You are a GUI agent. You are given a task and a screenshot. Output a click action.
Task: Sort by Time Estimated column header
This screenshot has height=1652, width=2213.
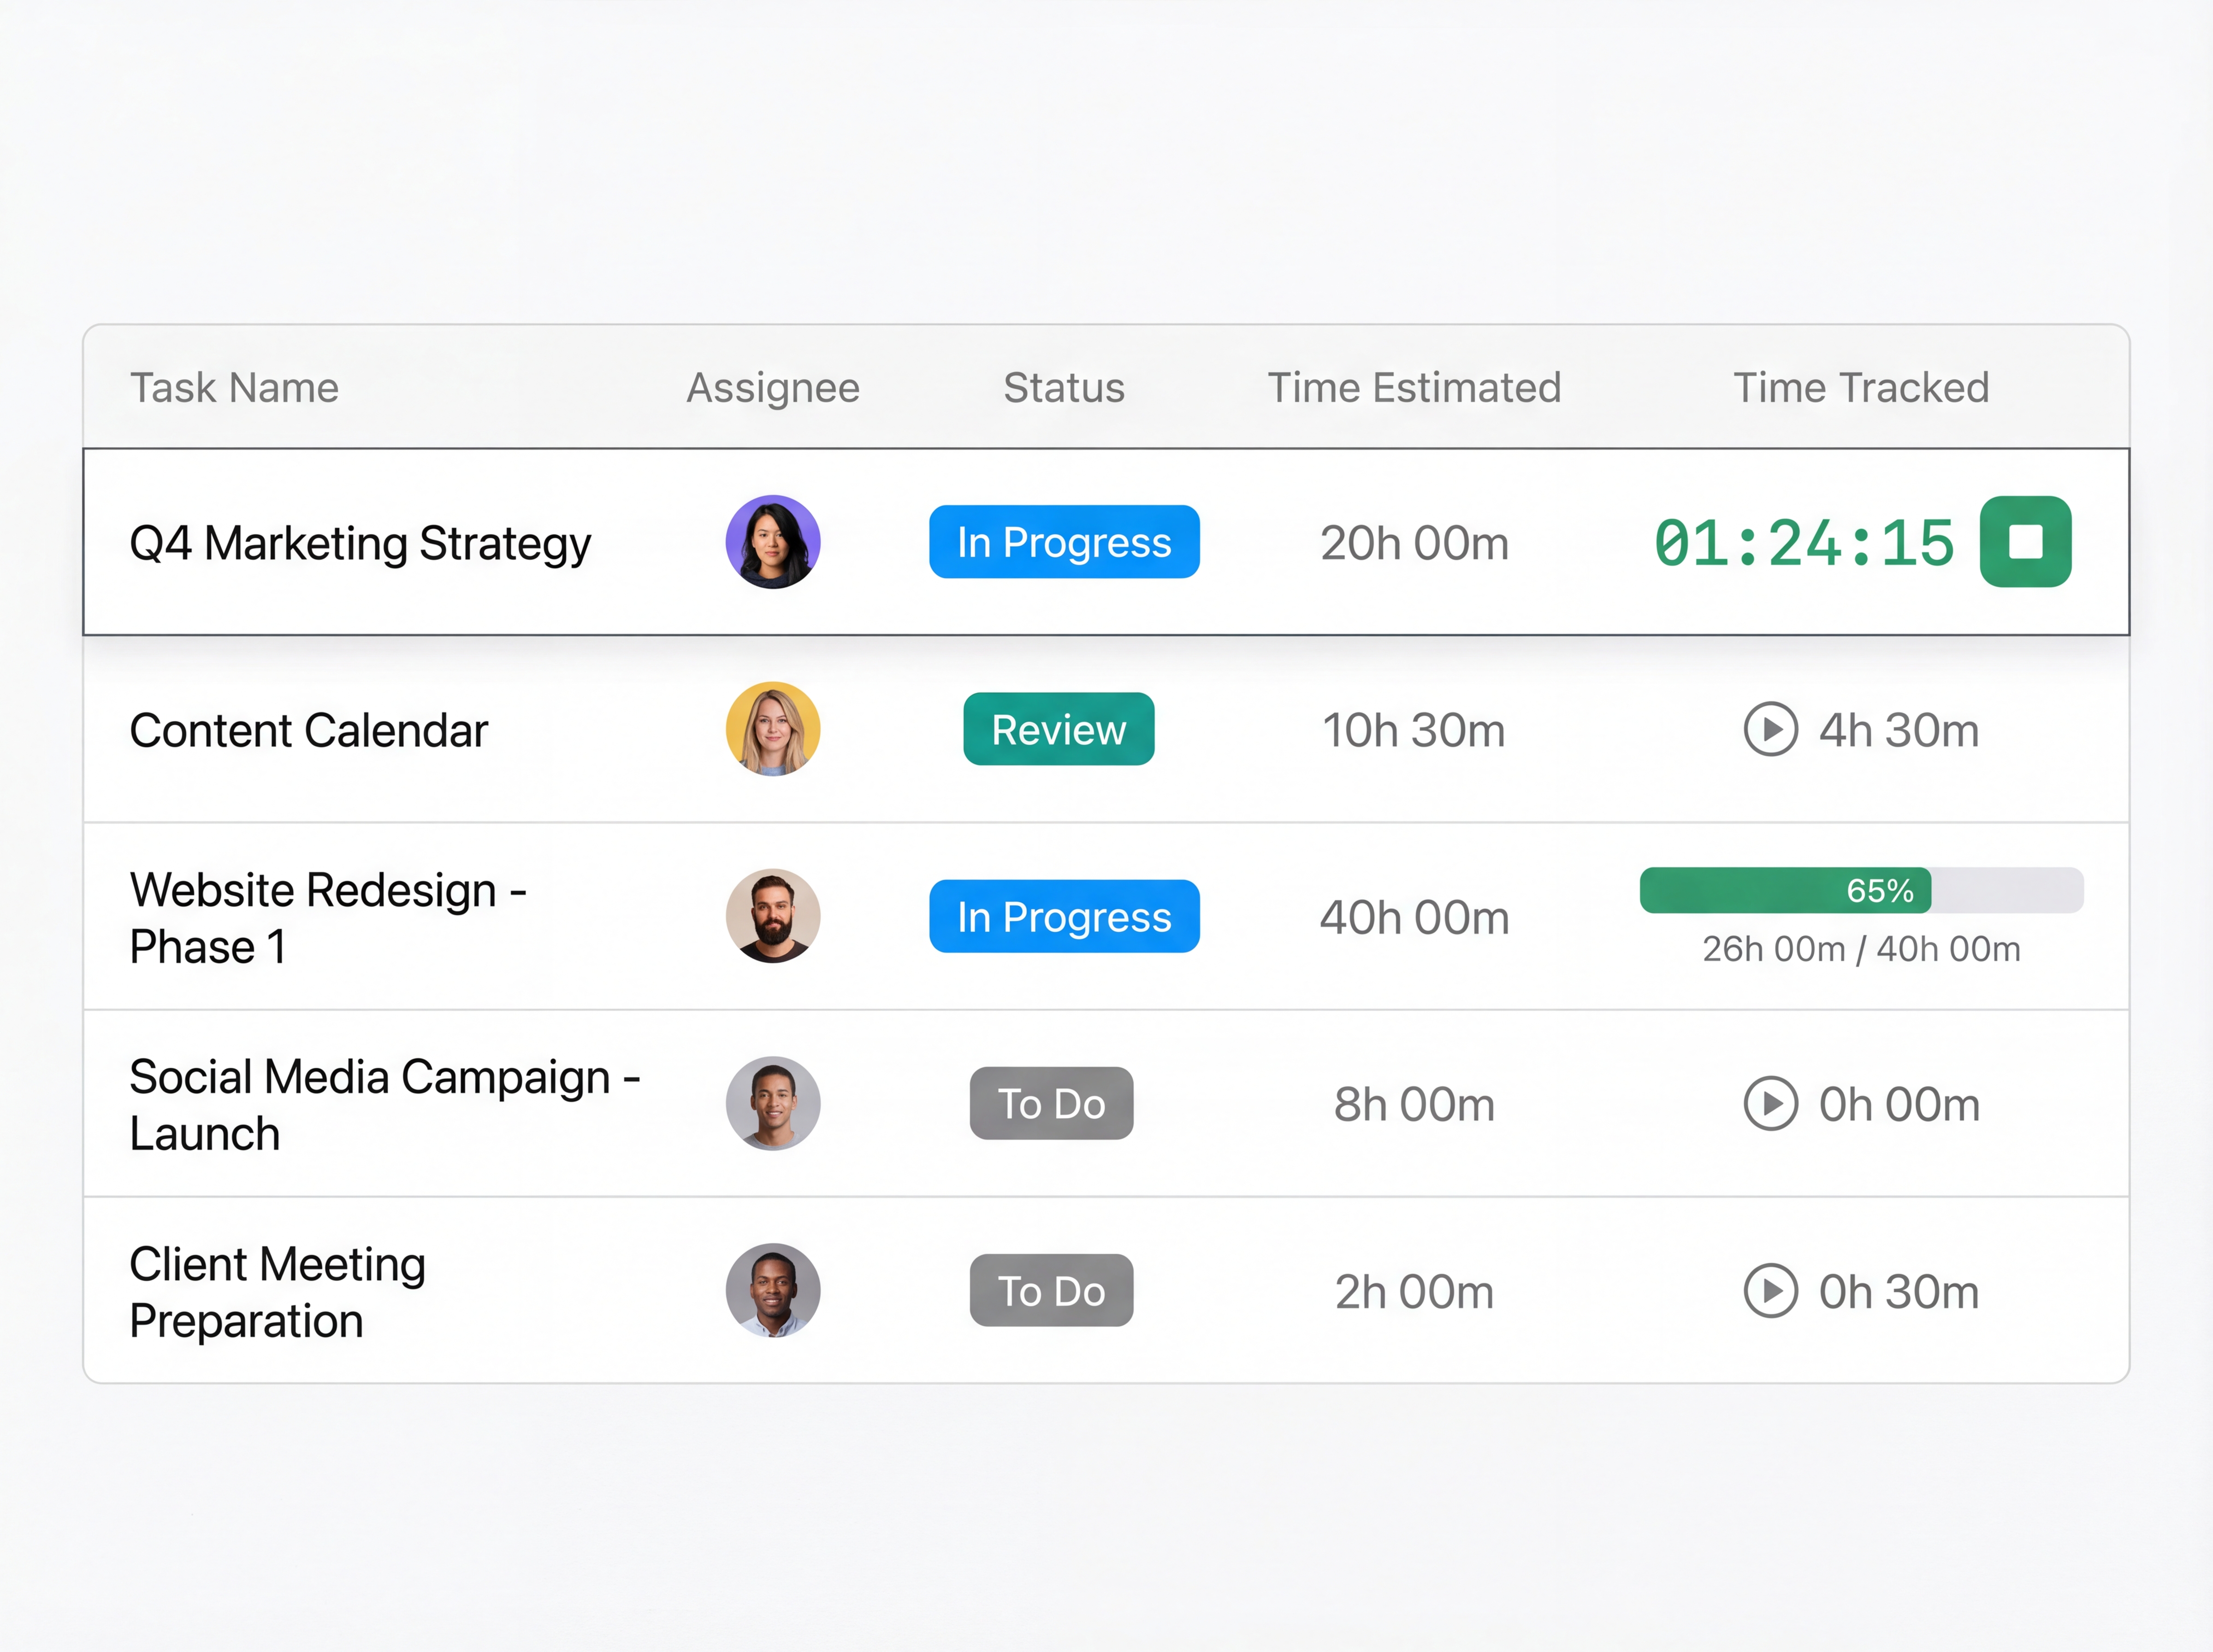(x=1413, y=388)
